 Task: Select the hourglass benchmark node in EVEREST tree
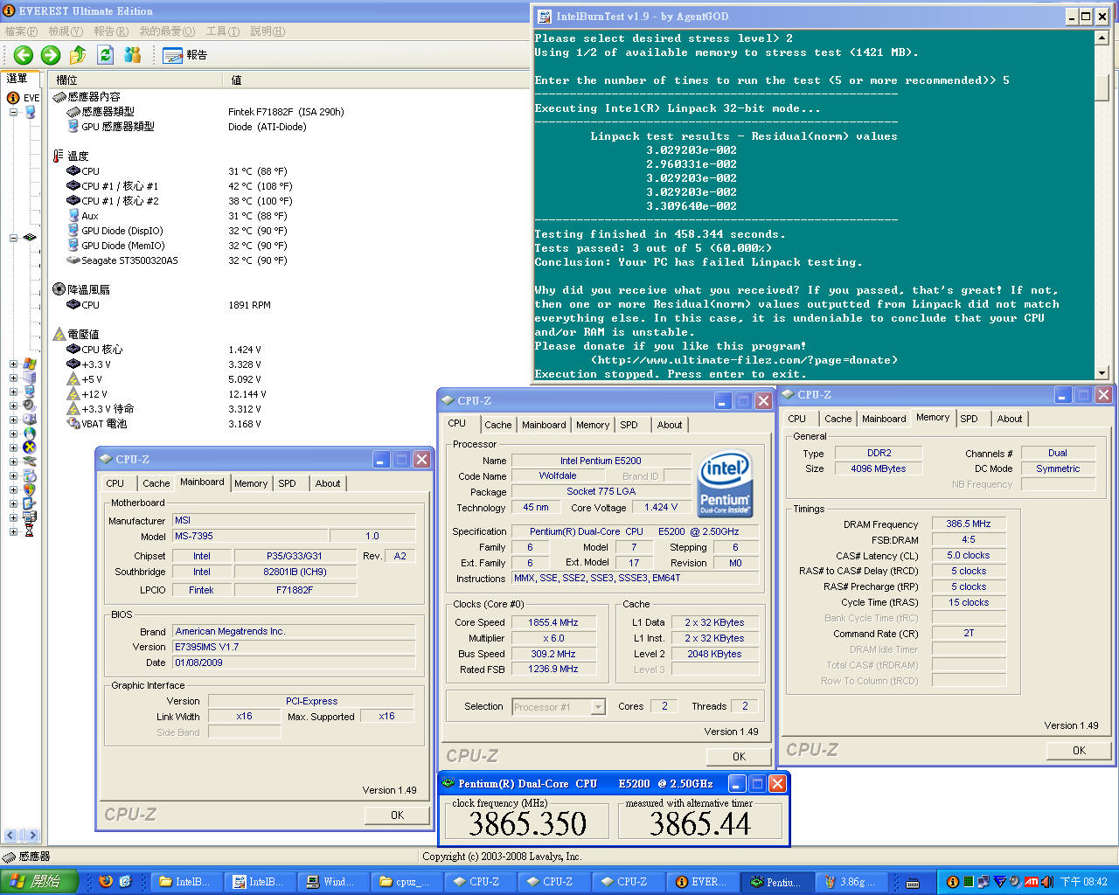click(x=30, y=531)
